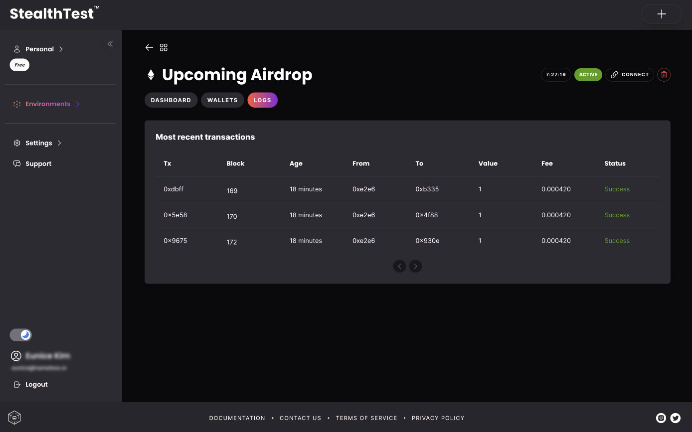Delete environment with red trash icon
This screenshot has height=432, width=692.
(x=664, y=75)
